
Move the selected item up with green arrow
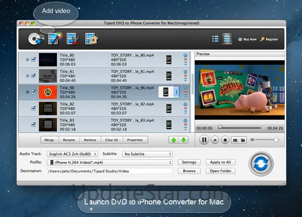173,140
